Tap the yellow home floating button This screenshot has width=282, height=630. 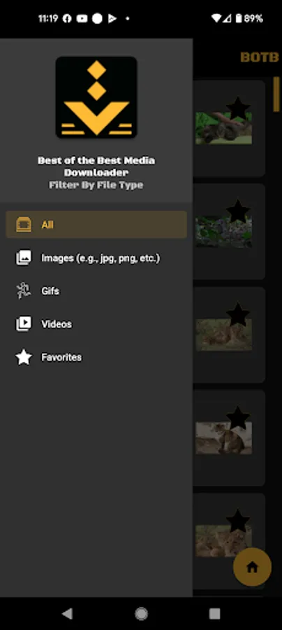253,567
